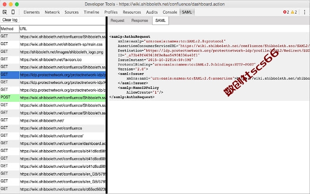Image resolution: width=310 pixels, height=194 pixels.
Task: Select the wiki.shibboleth.net/confluence/ row with trailing slash
Action: 53,136
